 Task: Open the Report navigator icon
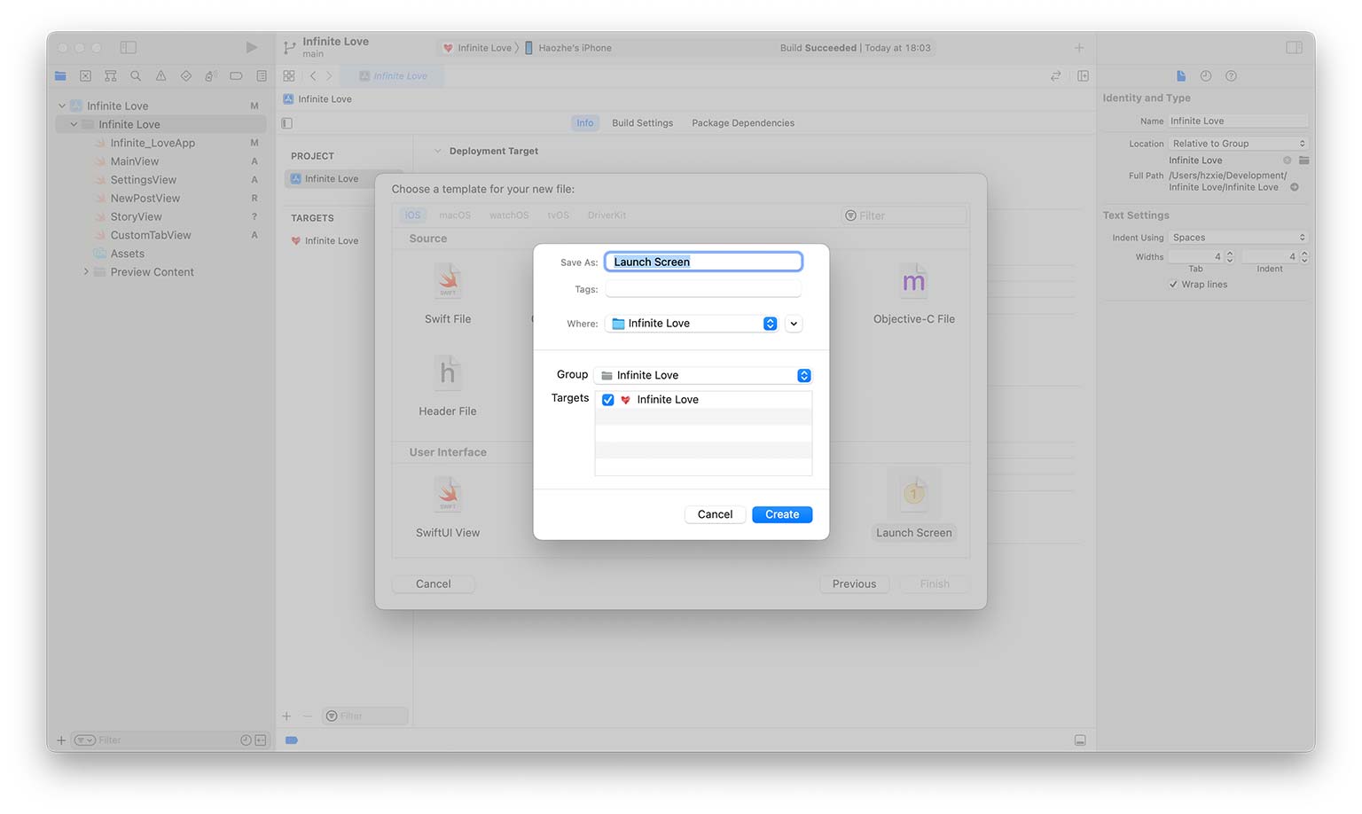tap(262, 76)
